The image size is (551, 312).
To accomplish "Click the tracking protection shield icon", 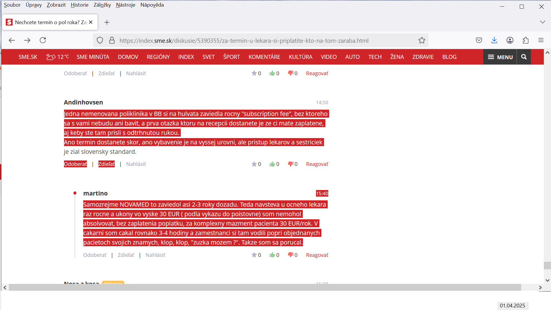I will pos(100,40).
